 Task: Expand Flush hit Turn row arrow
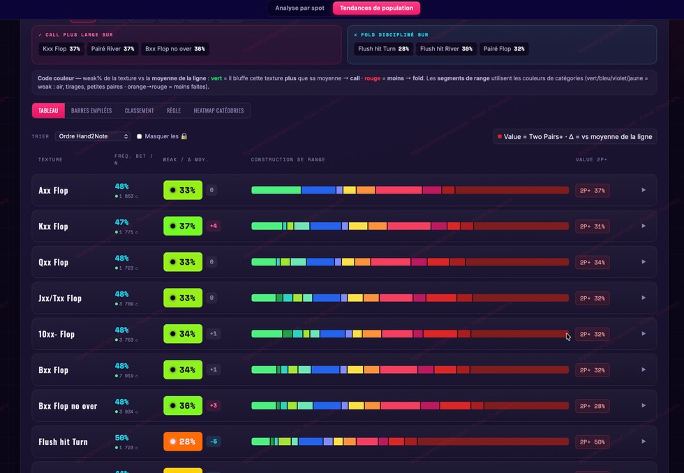pyautogui.click(x=644, y=442)
